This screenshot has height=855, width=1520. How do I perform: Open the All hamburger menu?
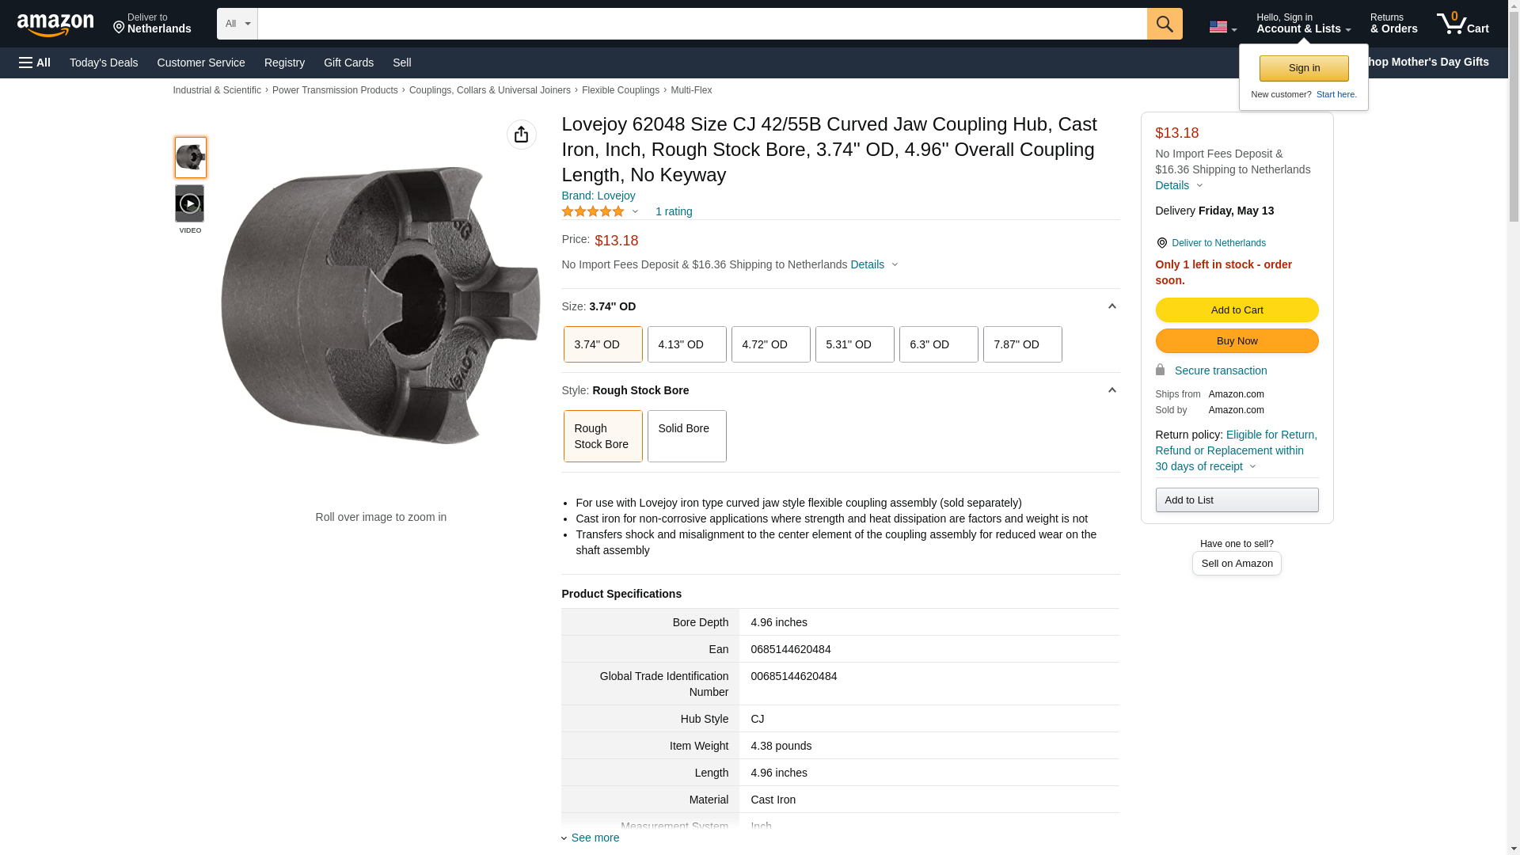pyautogui.click(x=35, y=63)
